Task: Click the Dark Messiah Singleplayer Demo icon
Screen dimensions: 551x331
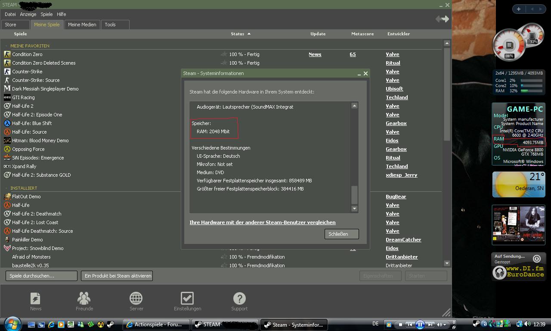Action: click(x=7, y=89)
